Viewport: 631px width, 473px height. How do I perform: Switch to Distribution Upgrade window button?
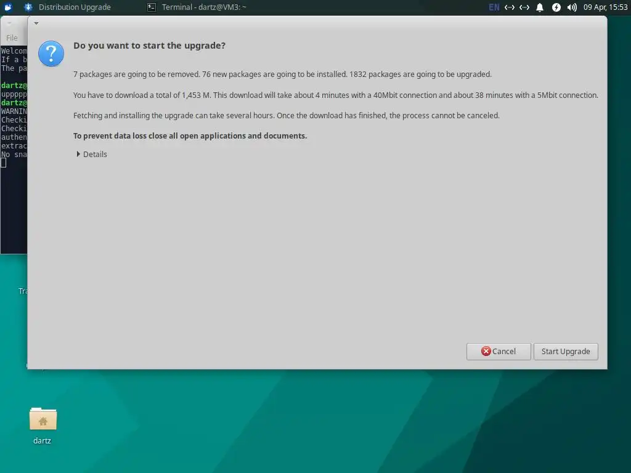click(68, 7)
